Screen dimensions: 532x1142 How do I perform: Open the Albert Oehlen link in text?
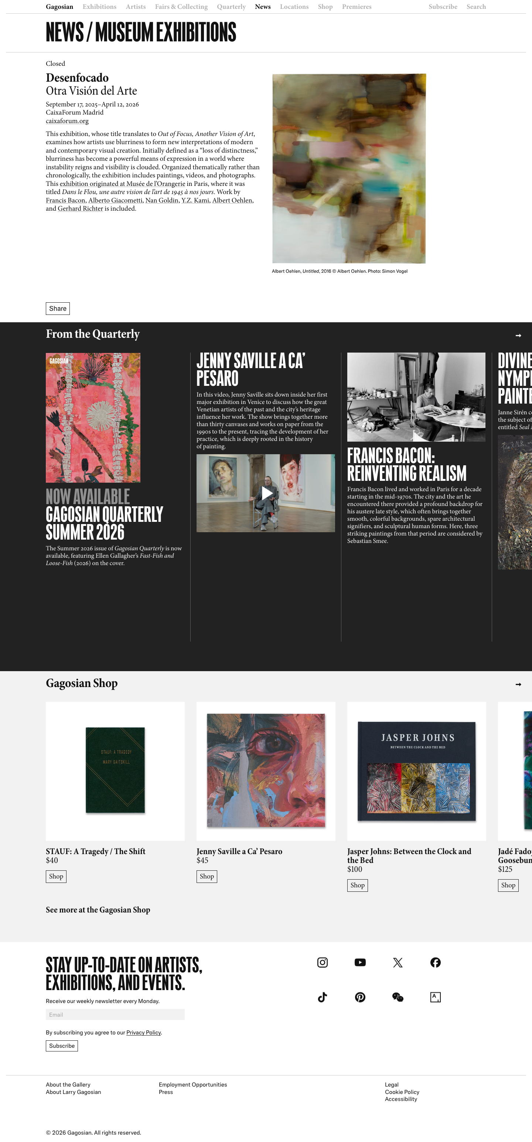point(232,200)
